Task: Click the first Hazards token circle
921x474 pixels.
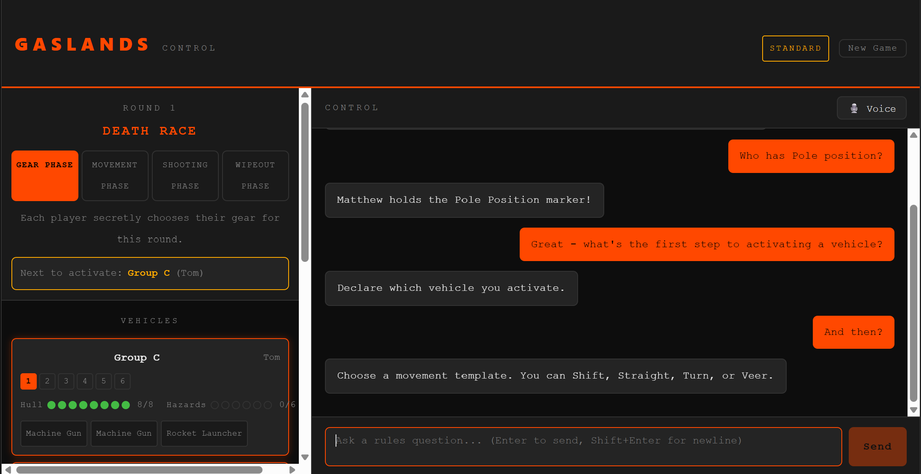Action: pyautogui.click(x=215, y=405)
